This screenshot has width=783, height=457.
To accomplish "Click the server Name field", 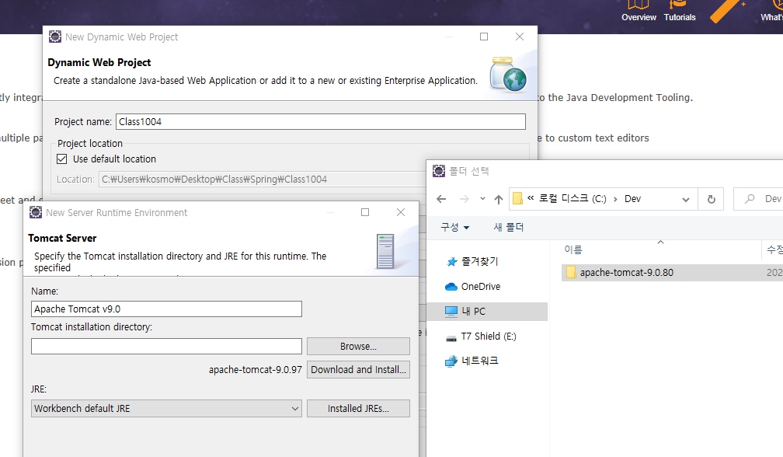I will coord(166,309).
